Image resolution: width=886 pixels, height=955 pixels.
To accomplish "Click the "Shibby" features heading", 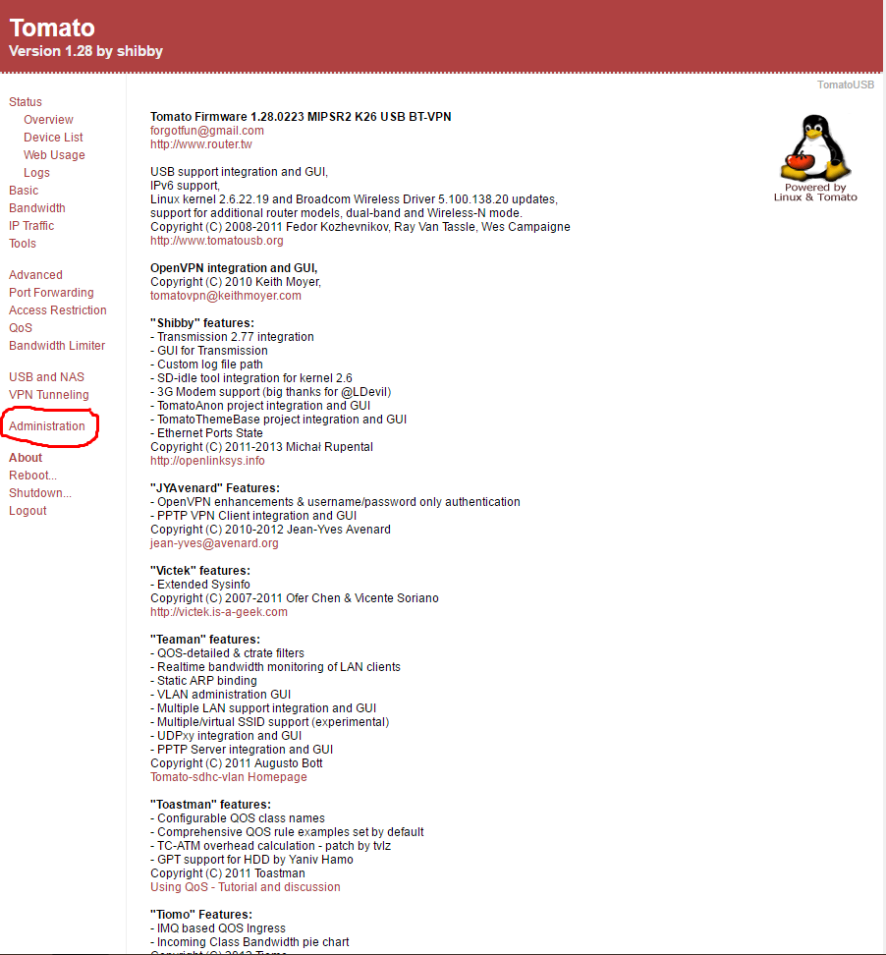I will pyautogui.click(x=202, y=323).
